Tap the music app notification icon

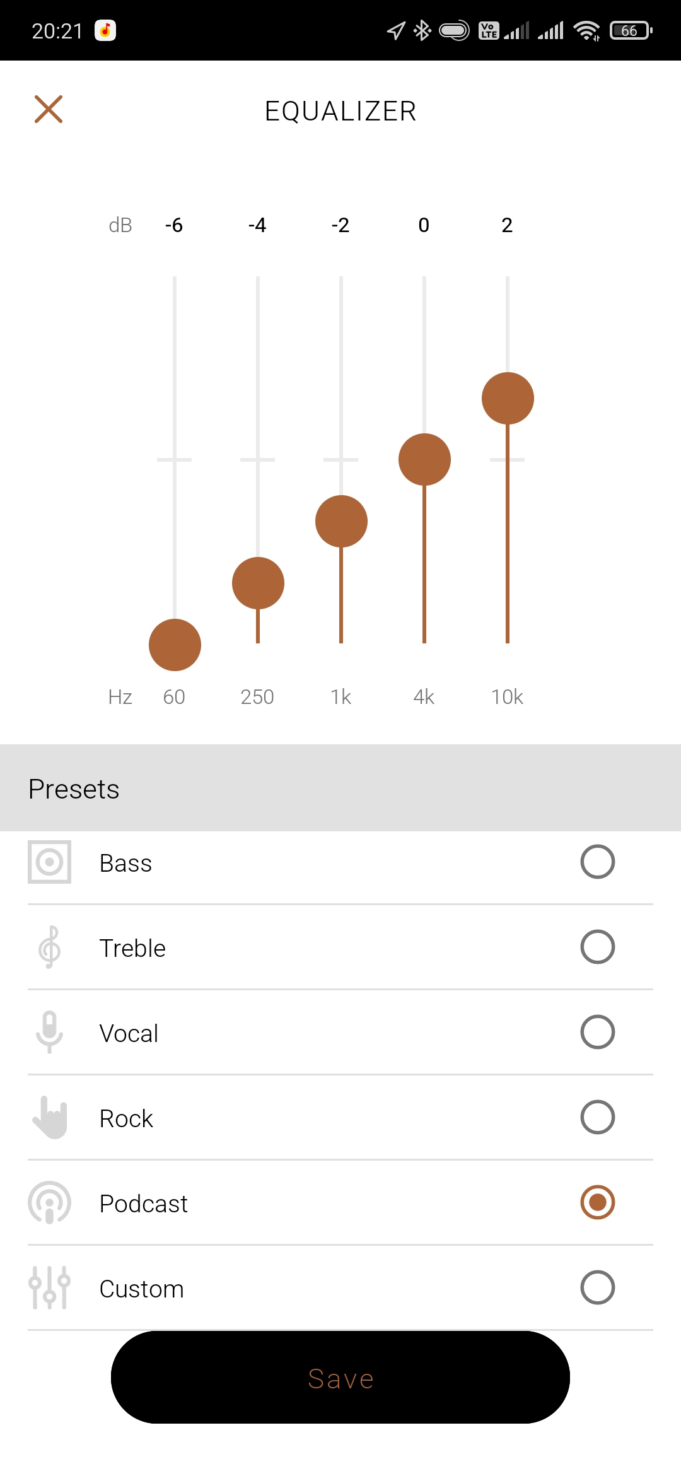tap(105, 30)
